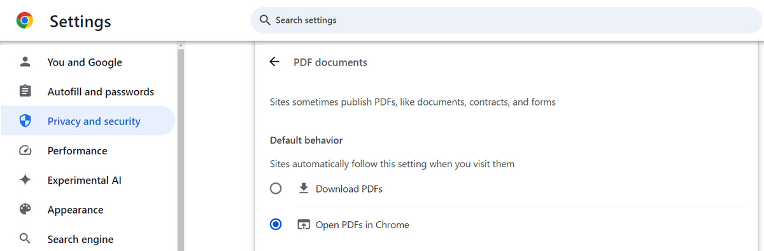
Task: Click the Chrome logo icon
Action: tap(25, 21)
